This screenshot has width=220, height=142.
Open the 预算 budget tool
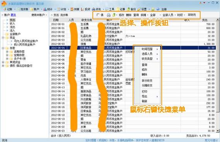click(75, 9)
